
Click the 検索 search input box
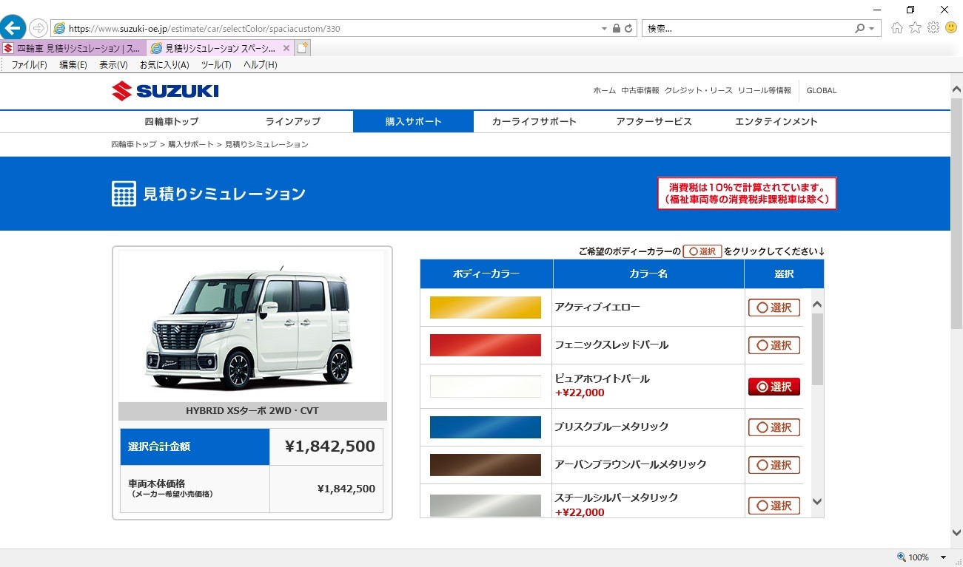pyautogui.click(x=748, y=29)
